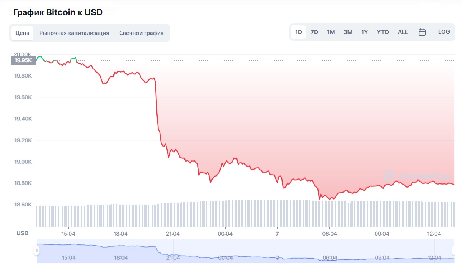Open the Цена tab
This screenshot has width=462, height=269.
tap(22, 33)
